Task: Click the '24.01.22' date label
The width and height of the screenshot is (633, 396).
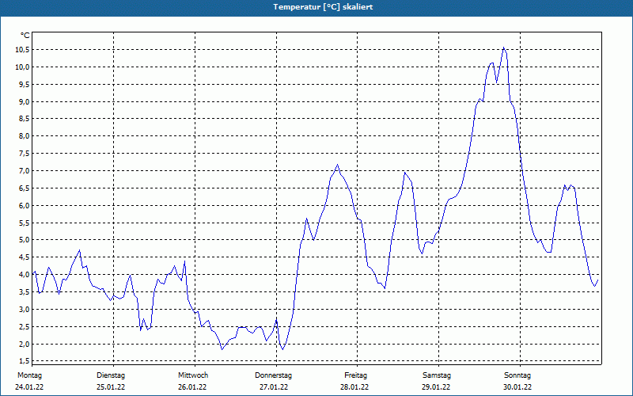Action: 29,387
